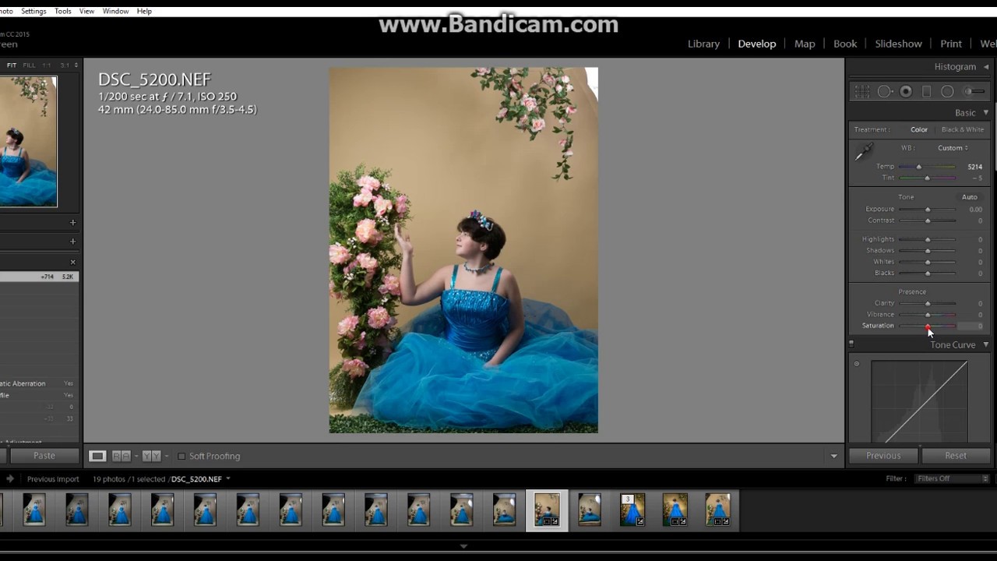Click the plus icon on upper left panel
Viewport: 997px width, 561px height.
coord(73,222)
